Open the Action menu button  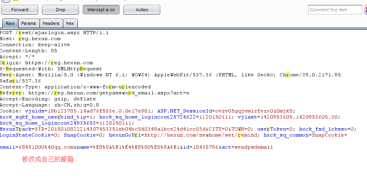(142, 10)
